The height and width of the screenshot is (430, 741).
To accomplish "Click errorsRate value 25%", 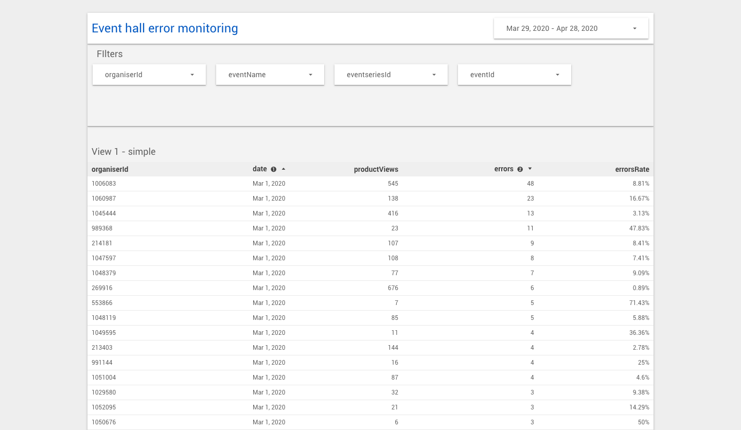I will tap(644, 363).
